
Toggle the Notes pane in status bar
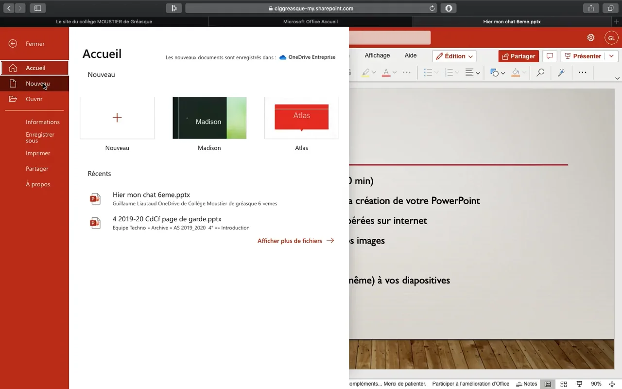tap(527, 384)
